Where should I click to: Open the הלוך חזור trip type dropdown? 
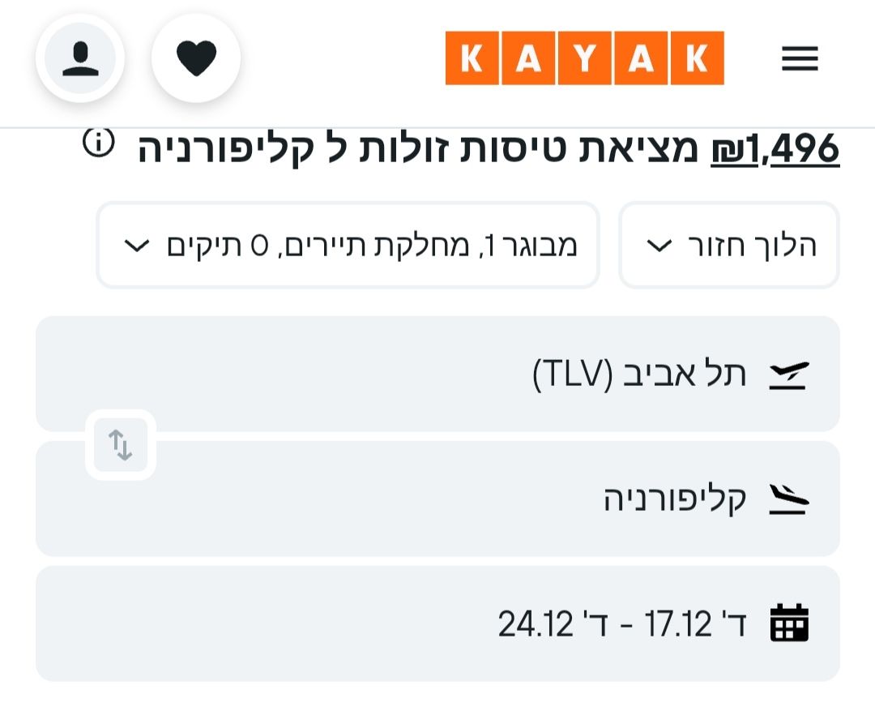(729, 245)
